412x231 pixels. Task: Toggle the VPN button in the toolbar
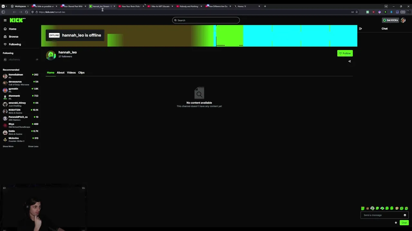(403, 12)
